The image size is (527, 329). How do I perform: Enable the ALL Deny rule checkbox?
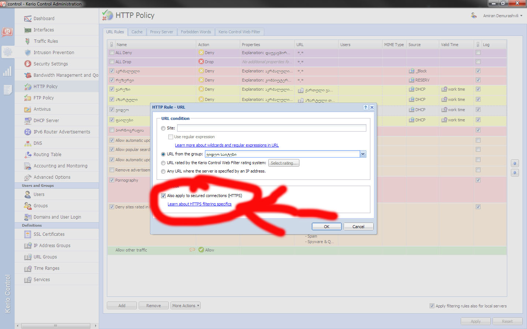(x=112, y=53)
